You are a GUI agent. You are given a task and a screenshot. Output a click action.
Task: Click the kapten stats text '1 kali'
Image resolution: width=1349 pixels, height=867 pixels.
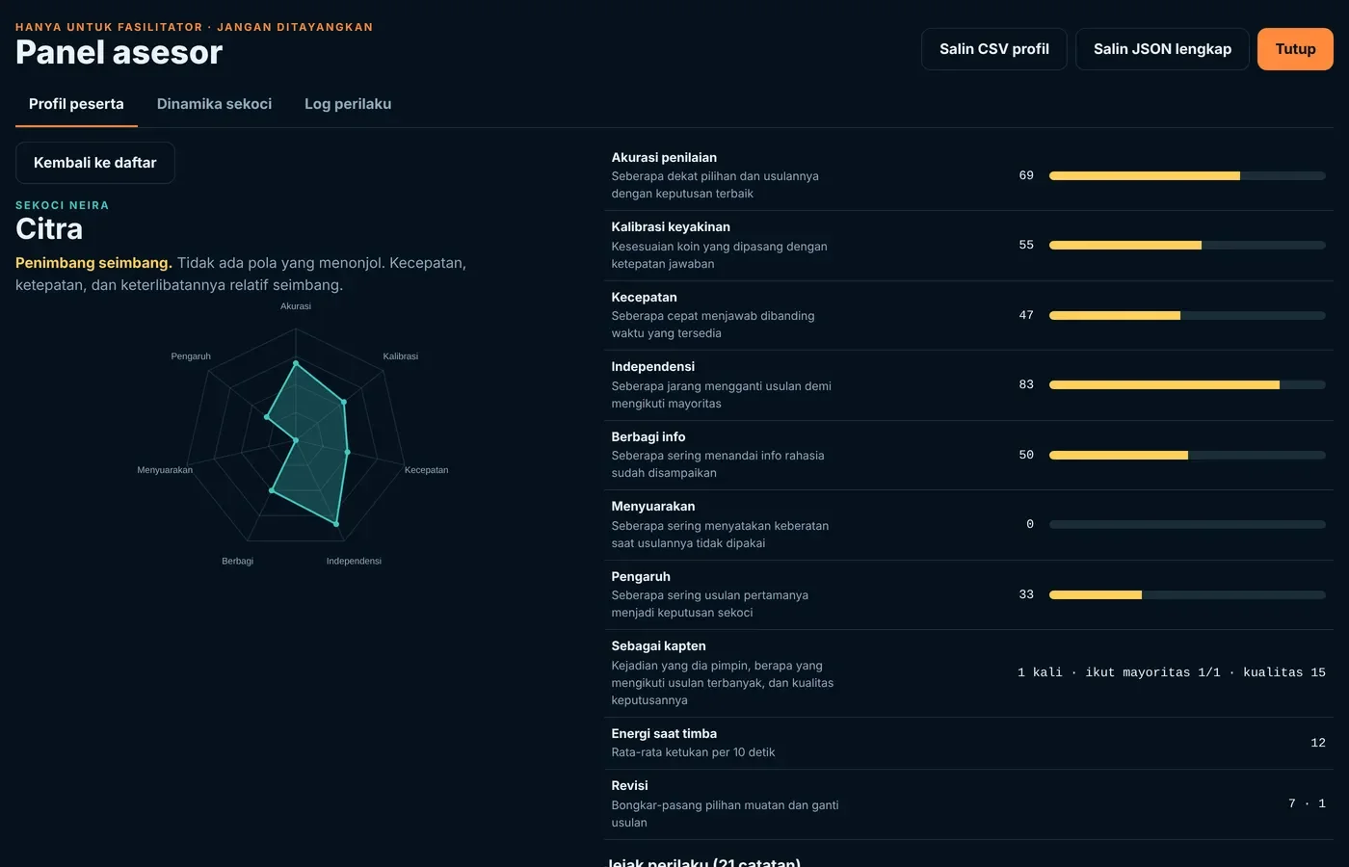(1040, 672)
